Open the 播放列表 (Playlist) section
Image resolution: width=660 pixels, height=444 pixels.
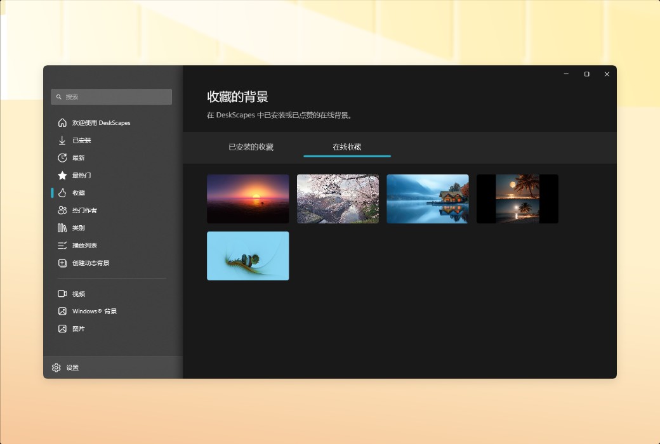83,245
